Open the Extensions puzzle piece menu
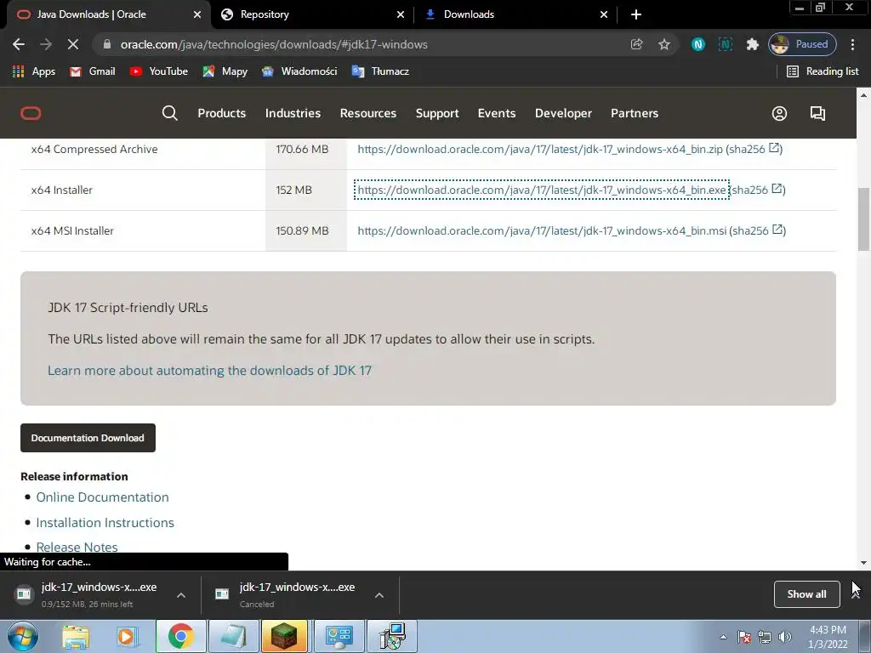This screenshot has height=653, width=871. pyautogui.click(x=752, y=44)
